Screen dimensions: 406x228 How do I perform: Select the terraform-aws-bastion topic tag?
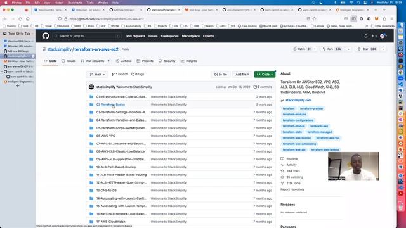coord(296,138)
